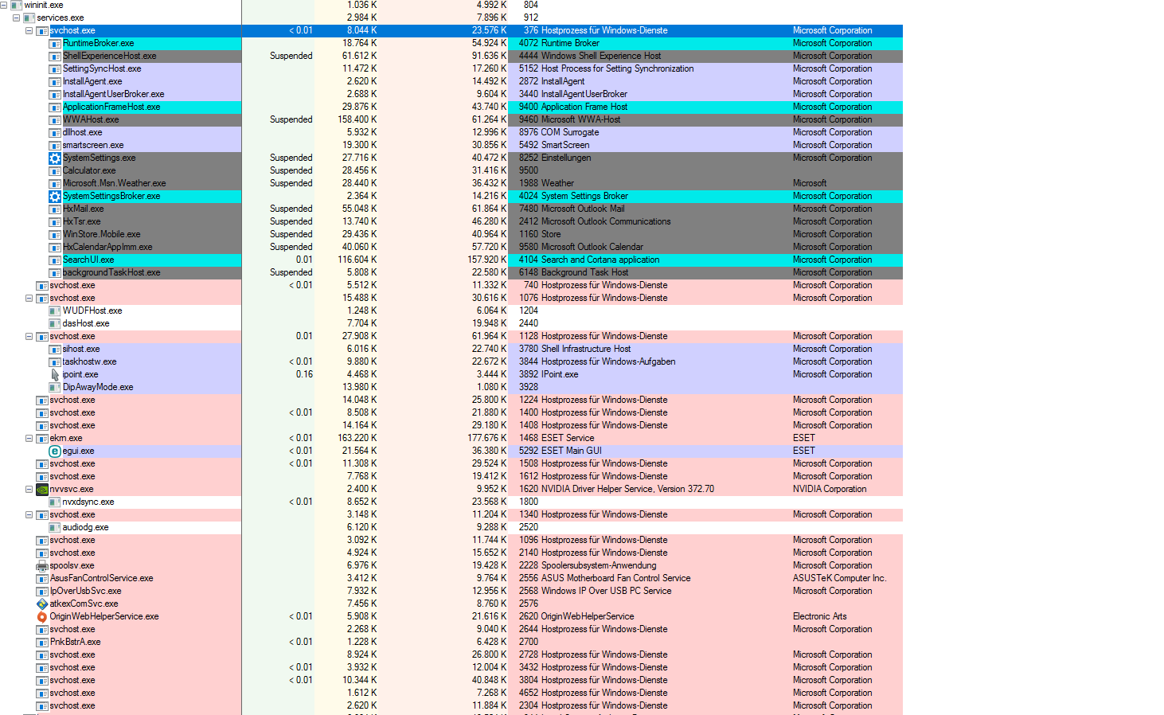Collapse the selected svchost.exe PID 376 node
Image resolution: width=1164 pixels, height=715 pixels.
pyautogui.click(x=29, y=30)
